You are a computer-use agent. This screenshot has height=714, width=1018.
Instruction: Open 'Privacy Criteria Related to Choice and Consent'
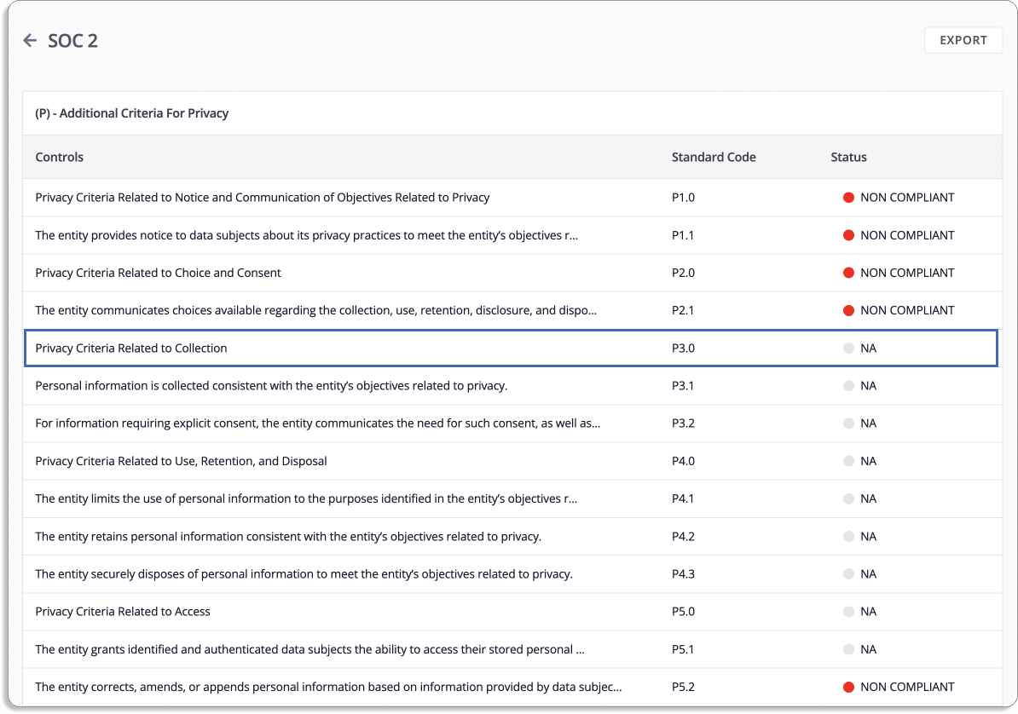158,273
